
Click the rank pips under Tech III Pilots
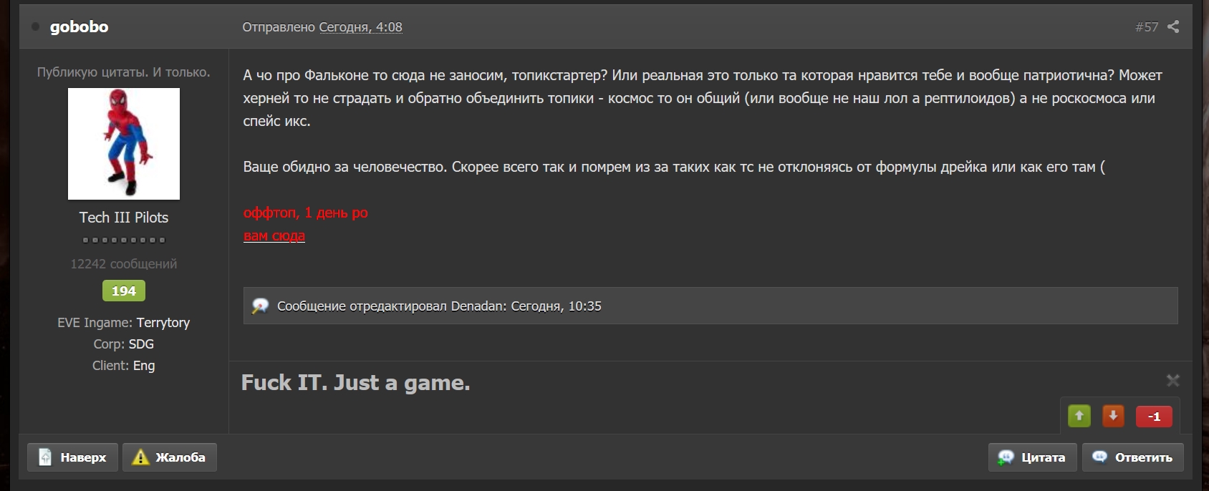(x=124, y=240)
